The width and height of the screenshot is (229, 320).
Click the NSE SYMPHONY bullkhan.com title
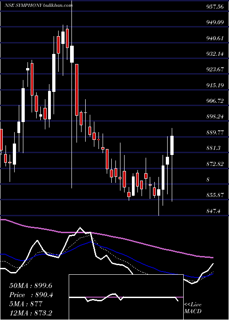click(x=38, y=5)
